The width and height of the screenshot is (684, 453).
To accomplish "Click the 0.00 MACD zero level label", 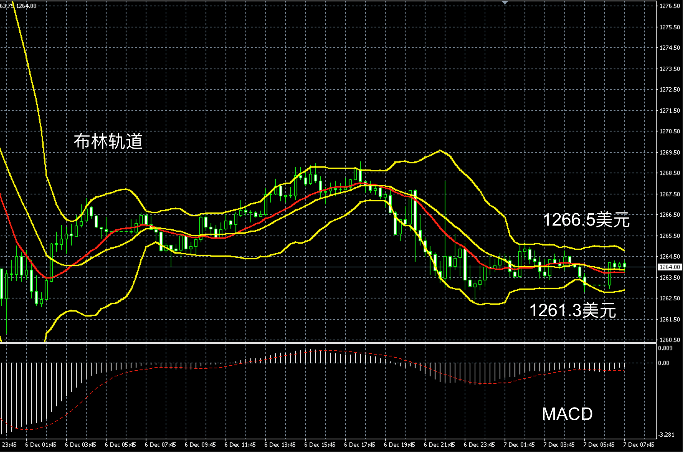I will [x=663, y=363].
